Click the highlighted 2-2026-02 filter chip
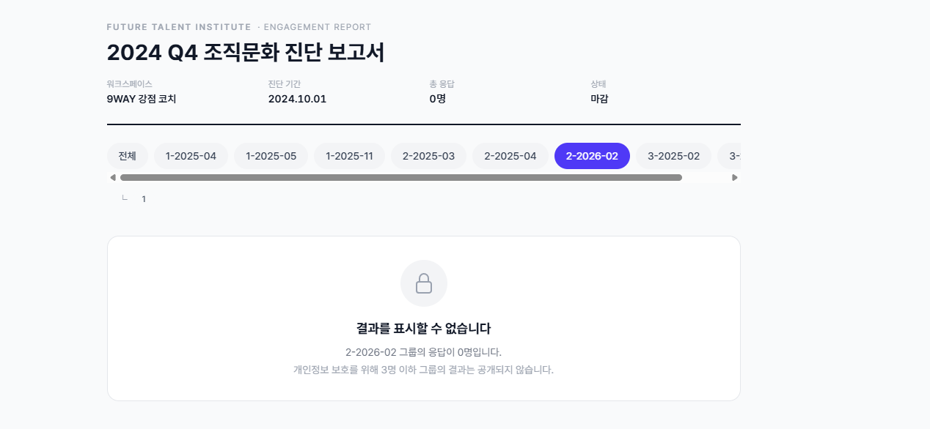930x429 pixels. (x=592, y=155)
